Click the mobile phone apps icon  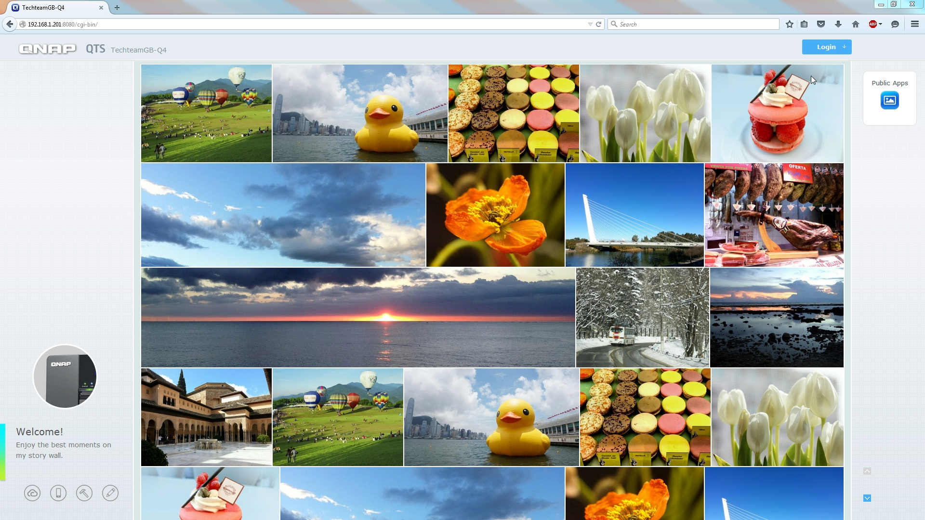click(58, 493)
